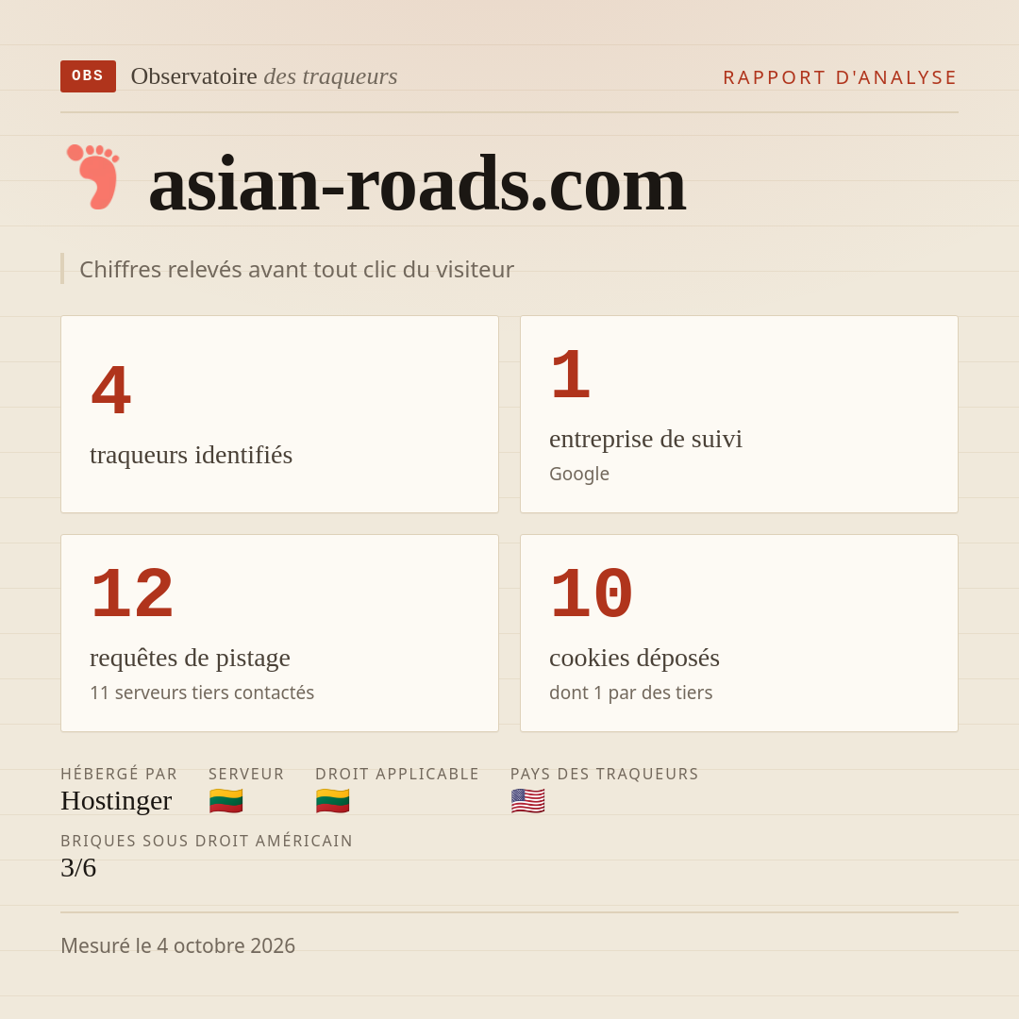Click the 'cookies déposés' label

point(634,658)
